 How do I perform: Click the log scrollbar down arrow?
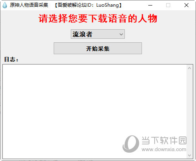coord(189,155)
